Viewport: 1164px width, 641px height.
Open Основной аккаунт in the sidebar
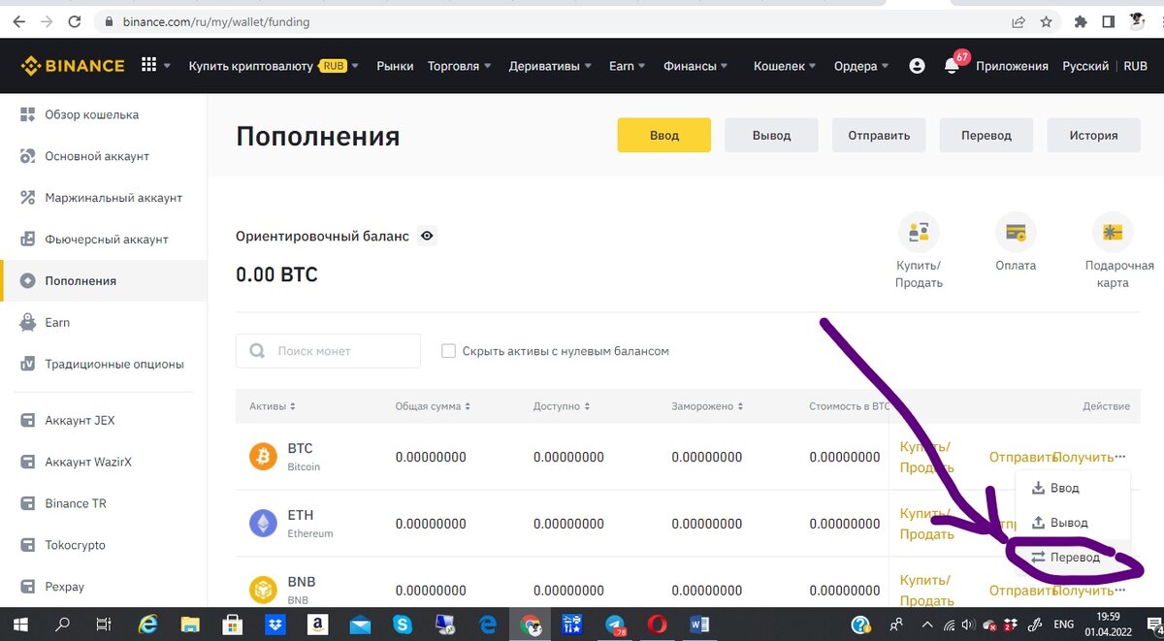pos(103,156)
